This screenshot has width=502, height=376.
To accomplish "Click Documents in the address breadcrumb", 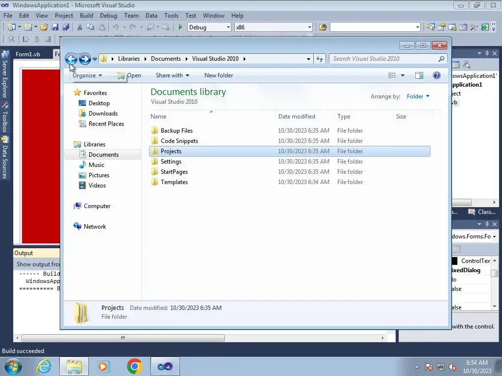I will click(166, 59).
